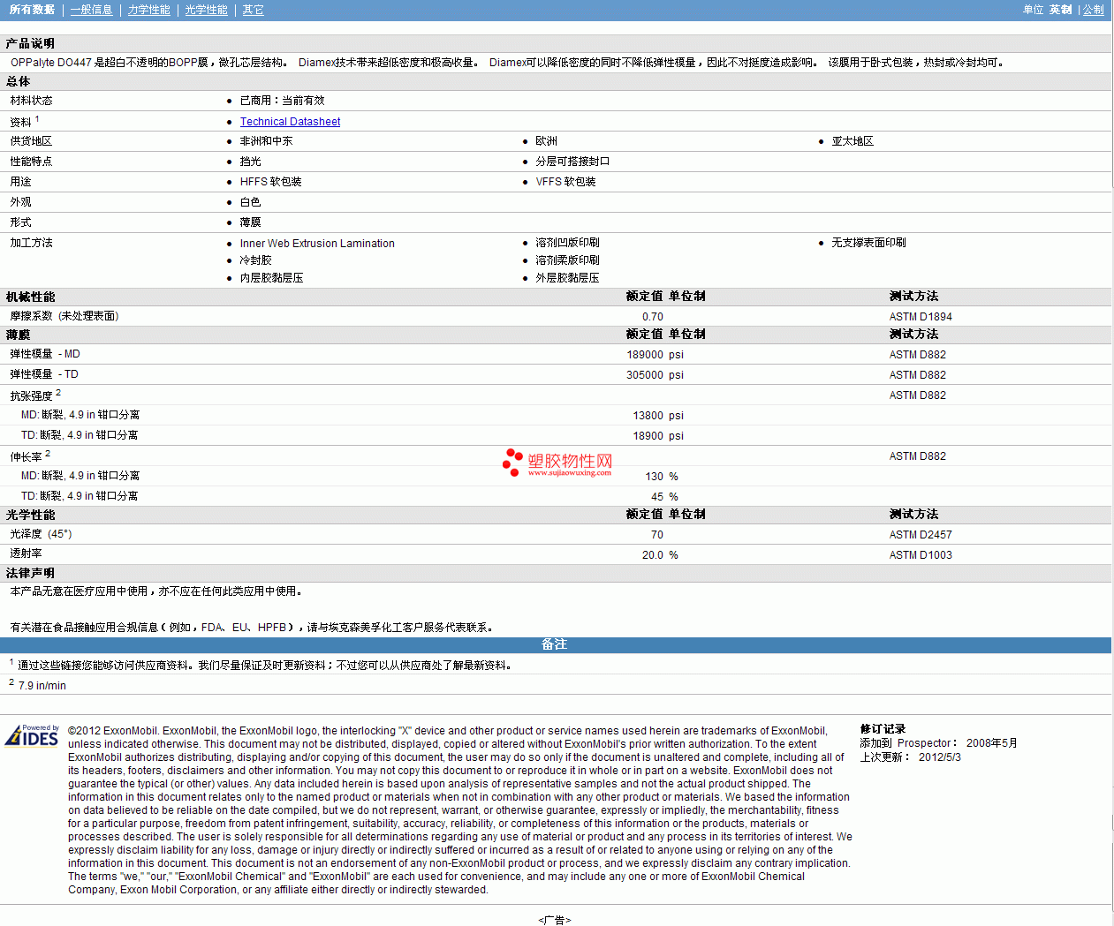Viewport: 1114px width, 926px height.
Task: Click the ASTM D1003 test method
Action: click(x=921, y=555)
